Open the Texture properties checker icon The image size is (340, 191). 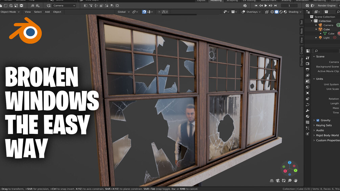(308, 122)
